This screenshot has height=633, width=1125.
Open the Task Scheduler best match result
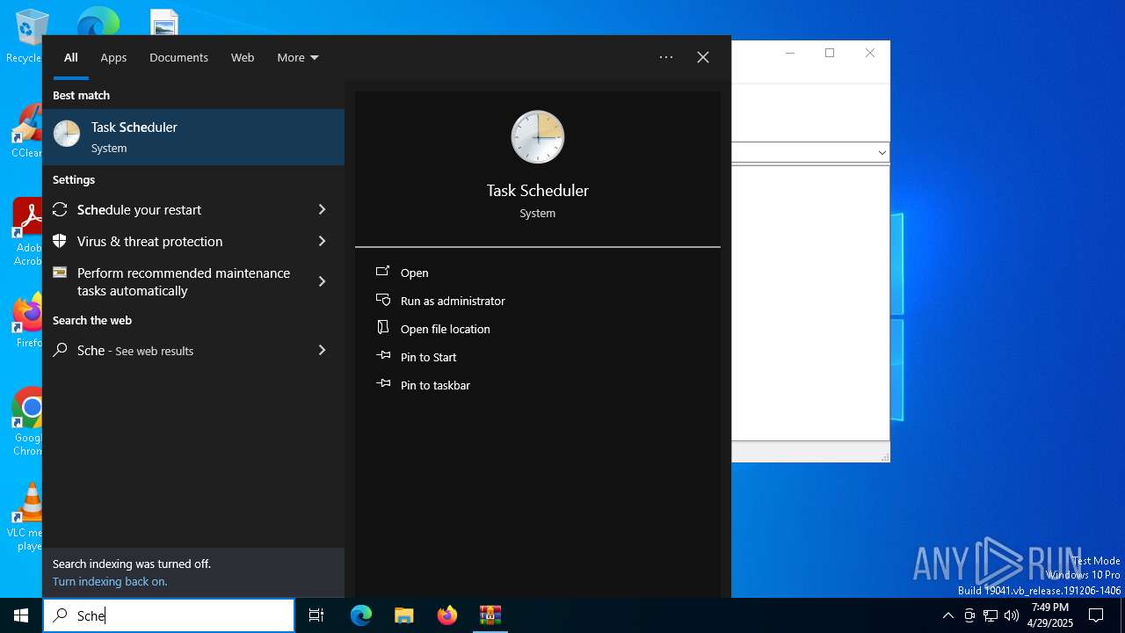pos(193,137)
